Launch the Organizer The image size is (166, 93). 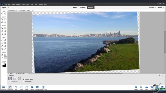[x=37, y=88]
